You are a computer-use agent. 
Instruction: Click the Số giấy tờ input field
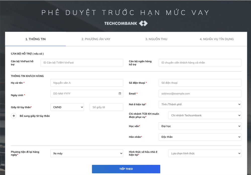[x=106, y=107]
